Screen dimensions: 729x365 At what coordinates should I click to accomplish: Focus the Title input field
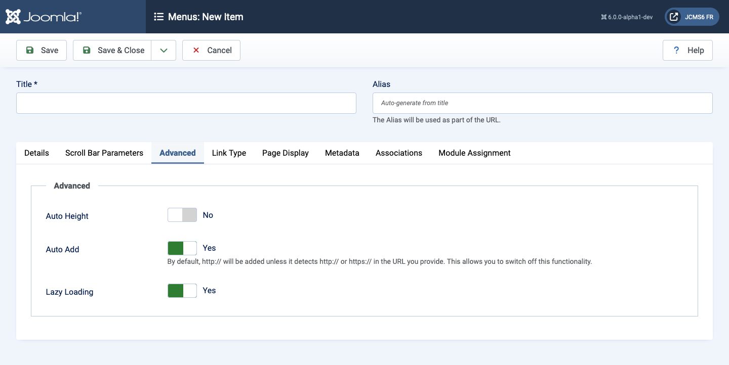point(186,103)
